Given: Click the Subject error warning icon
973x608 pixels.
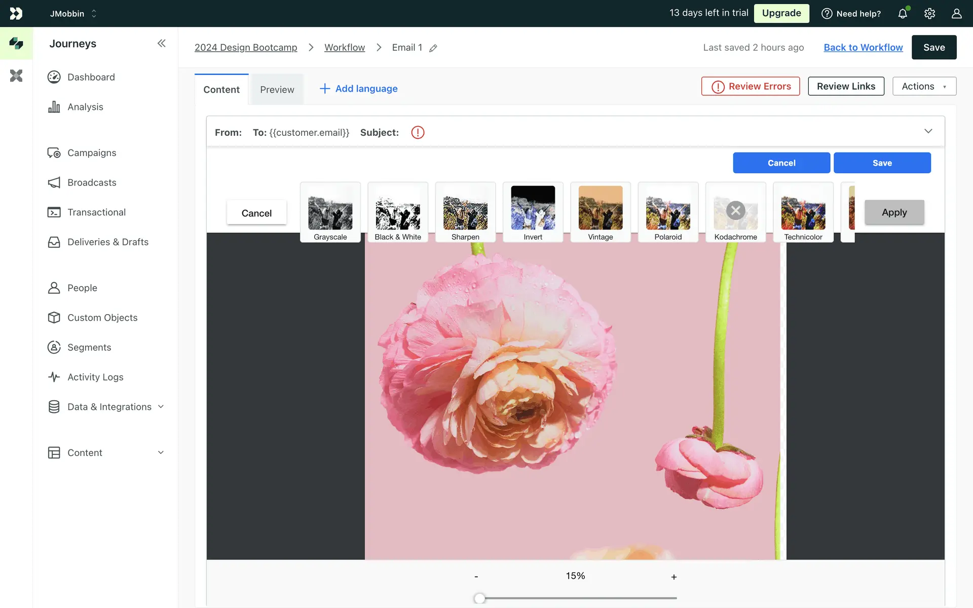Looking at the screenshot, I should [418, 133].
